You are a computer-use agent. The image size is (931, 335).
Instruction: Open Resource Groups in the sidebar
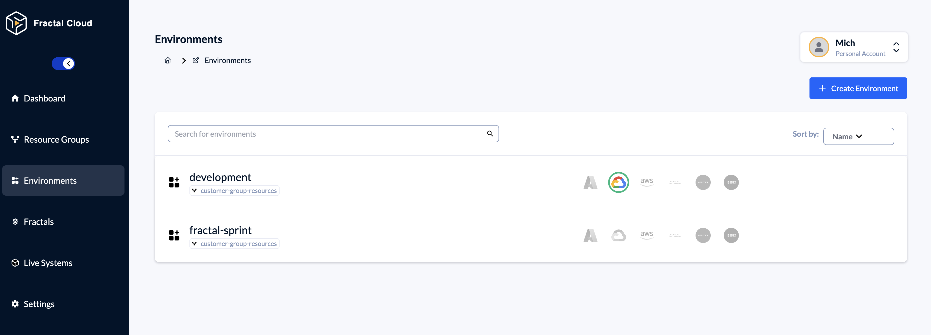(x=56, y=139)
